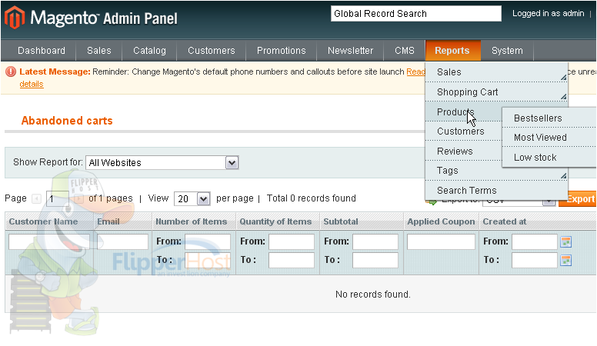Viewport: 597px width, 346px height.
Task: Click Created at From date field
Action: [535, 241]
